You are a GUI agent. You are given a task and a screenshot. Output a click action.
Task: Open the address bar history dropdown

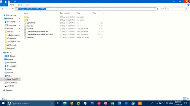tap(155, 9)
